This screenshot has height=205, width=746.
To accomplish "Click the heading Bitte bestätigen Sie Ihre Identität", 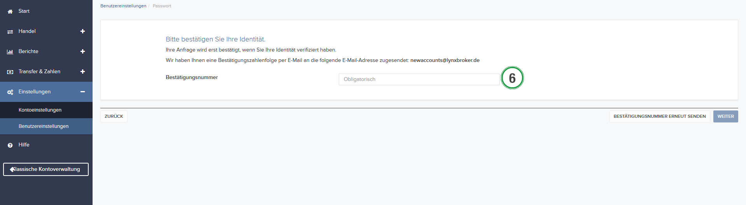I will pos(215,39).
